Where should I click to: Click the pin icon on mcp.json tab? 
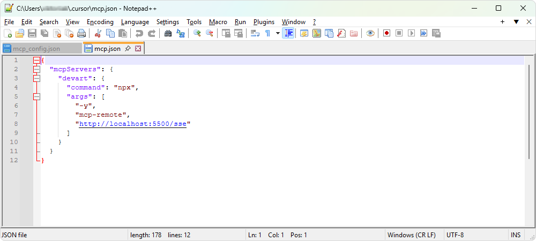128,49
